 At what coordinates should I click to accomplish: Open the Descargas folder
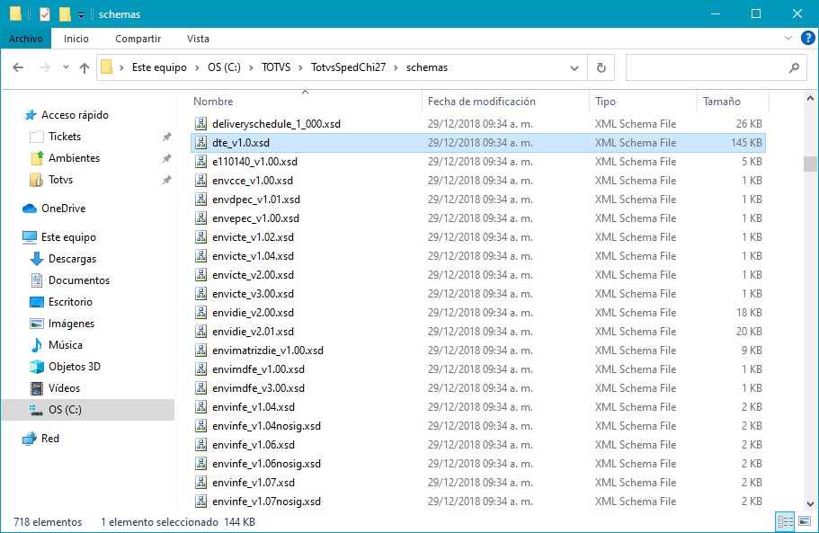click(72, 258)
